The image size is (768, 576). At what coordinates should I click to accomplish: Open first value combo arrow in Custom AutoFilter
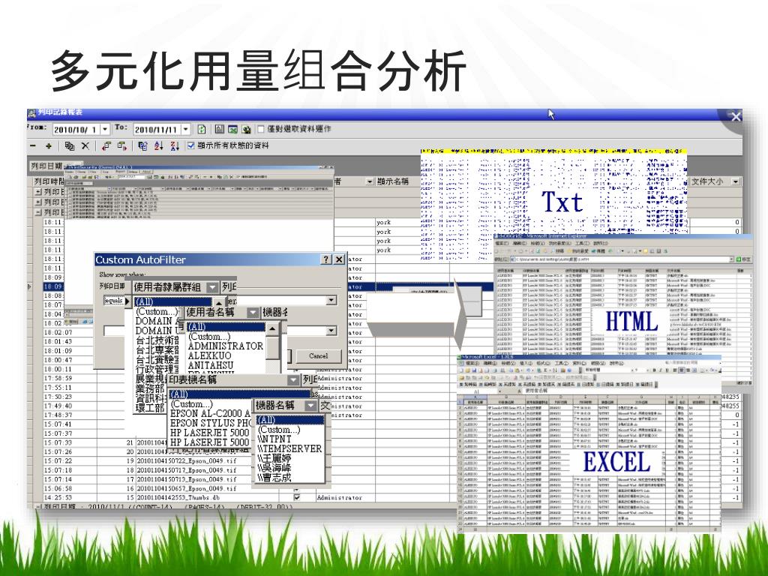331,300
